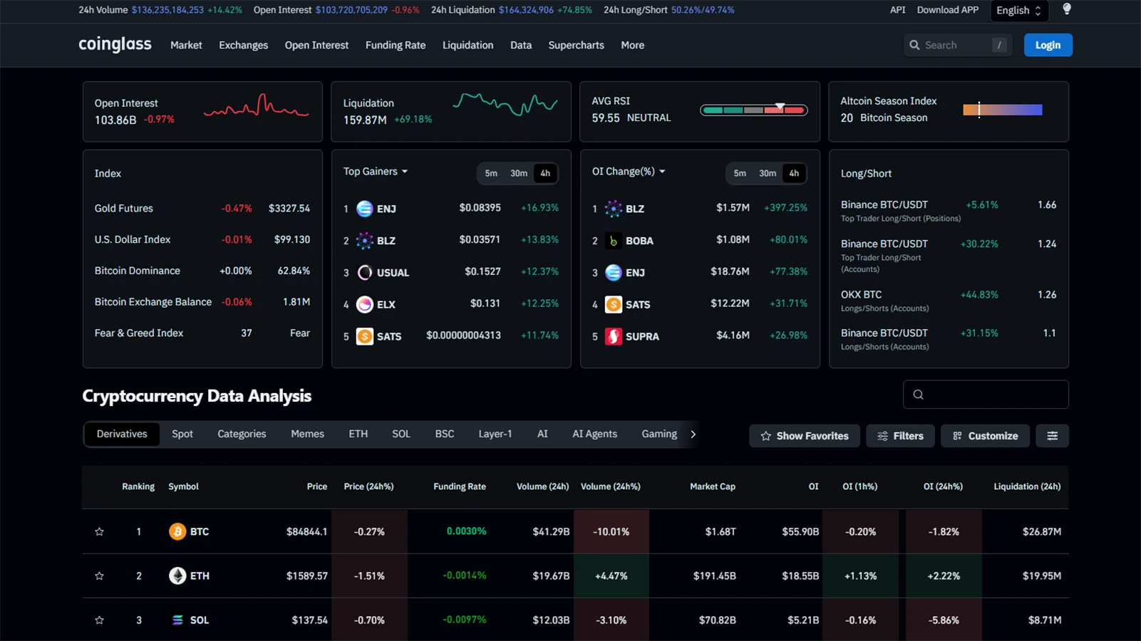Click the SATS icon in OI Change list

[613, 304]
